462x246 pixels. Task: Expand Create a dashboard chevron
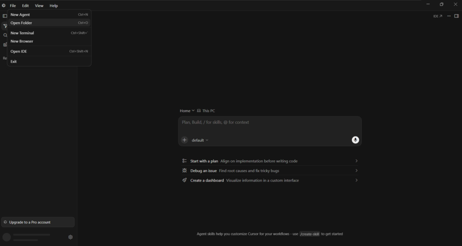pyautogui.click(x=356, y=180)
